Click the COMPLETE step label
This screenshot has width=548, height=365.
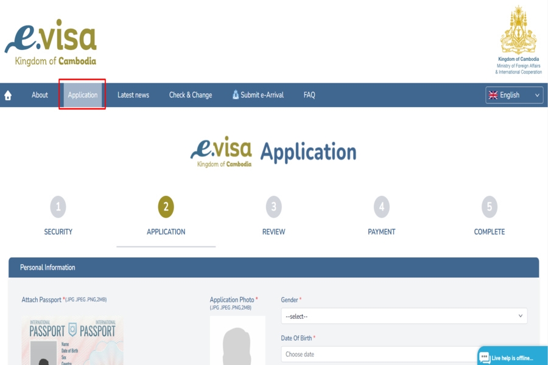490,232
